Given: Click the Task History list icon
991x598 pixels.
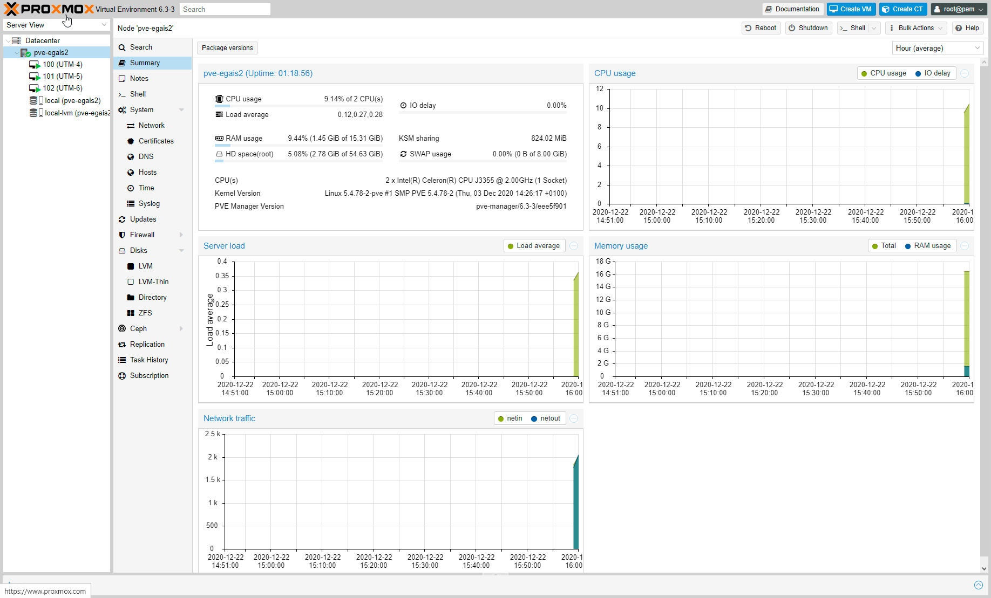Looking at the screenshot, I should (x=122, y=360).
